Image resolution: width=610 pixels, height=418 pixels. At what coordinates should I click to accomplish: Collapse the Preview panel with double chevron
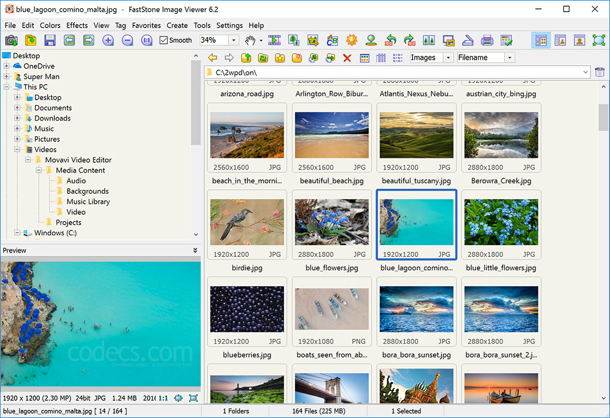(195, 250)
